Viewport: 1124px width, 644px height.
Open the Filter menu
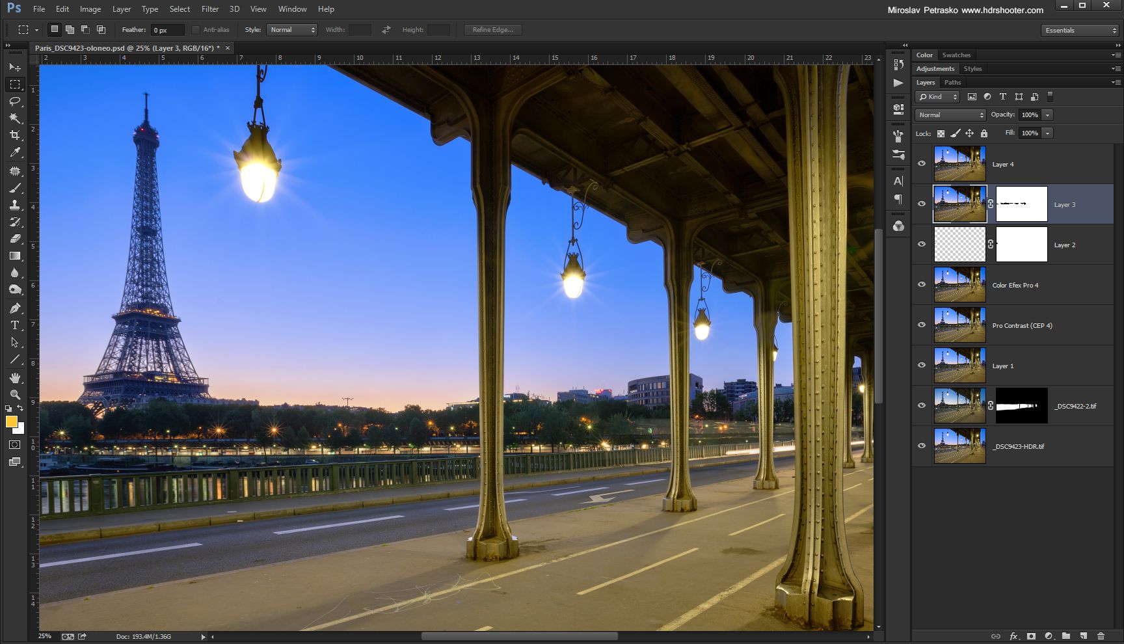pyautogui.click(x=209, y=9)
